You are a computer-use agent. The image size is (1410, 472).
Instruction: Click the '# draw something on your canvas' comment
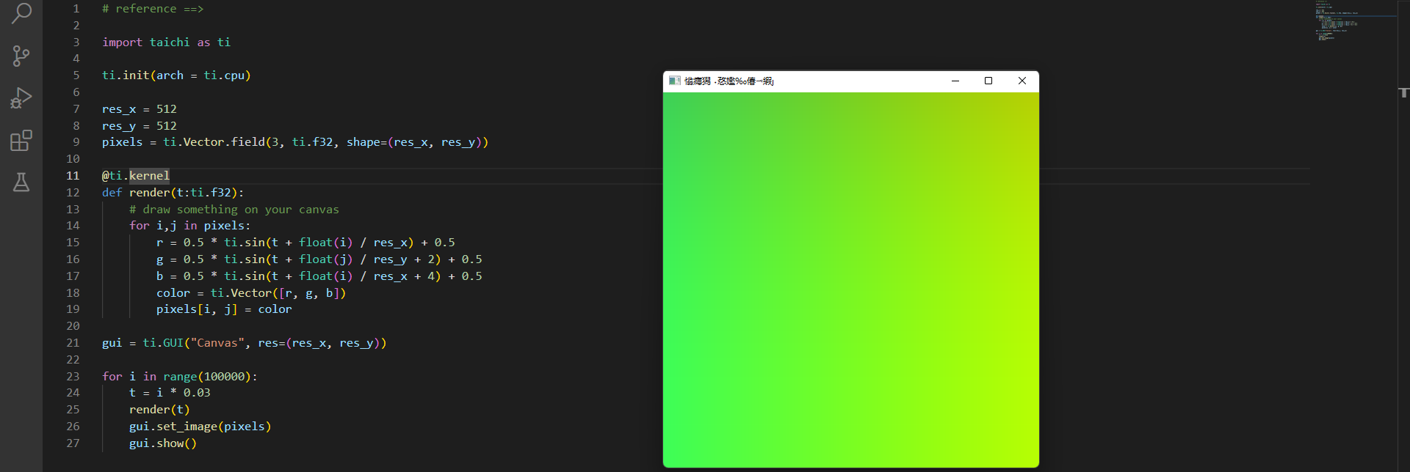click(x=234, y=210)
